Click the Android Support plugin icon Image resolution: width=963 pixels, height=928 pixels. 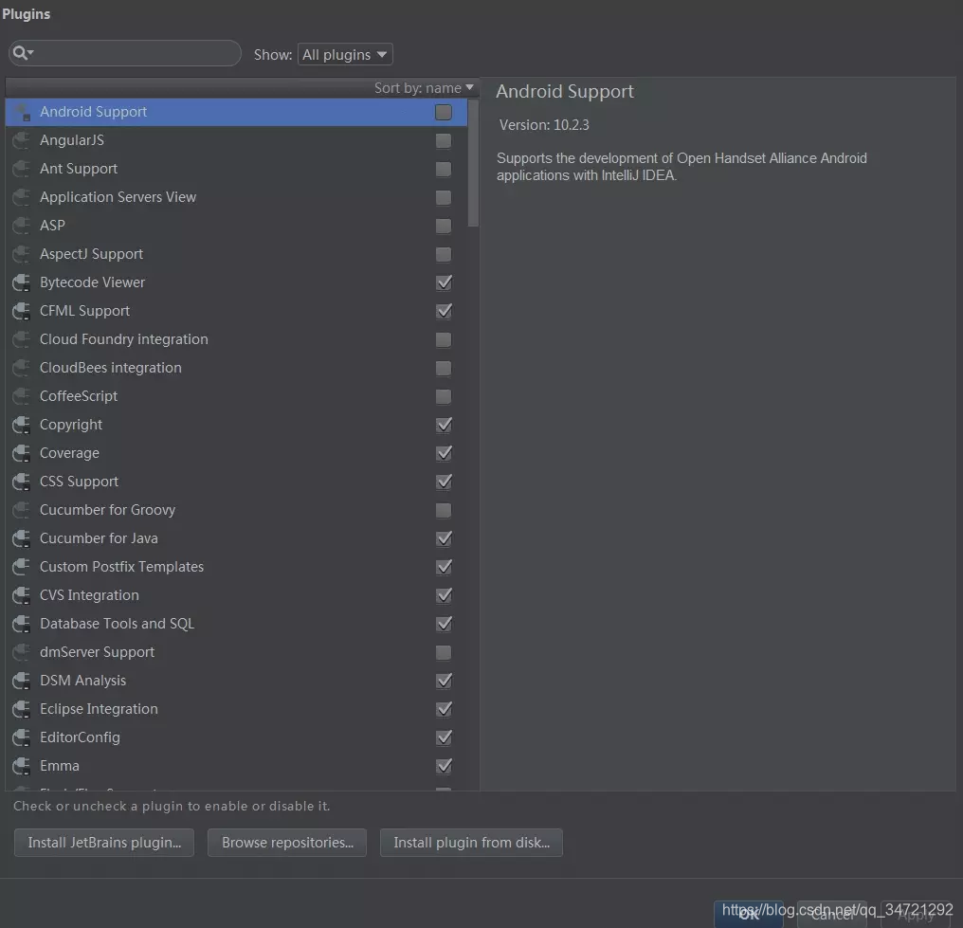coord(22,112)
